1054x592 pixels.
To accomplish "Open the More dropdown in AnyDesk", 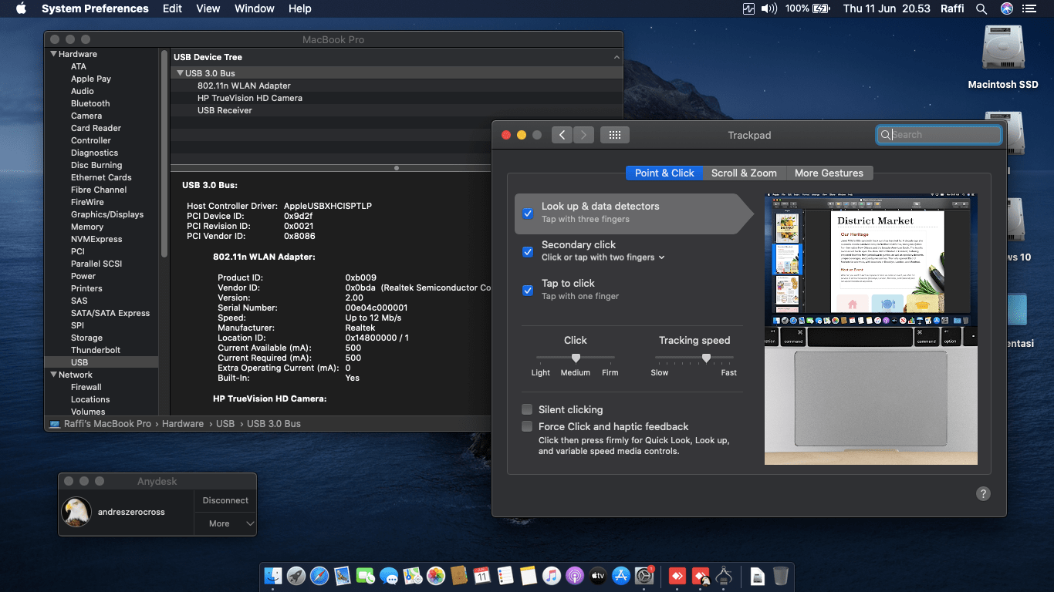I will (x=225, y=523).
